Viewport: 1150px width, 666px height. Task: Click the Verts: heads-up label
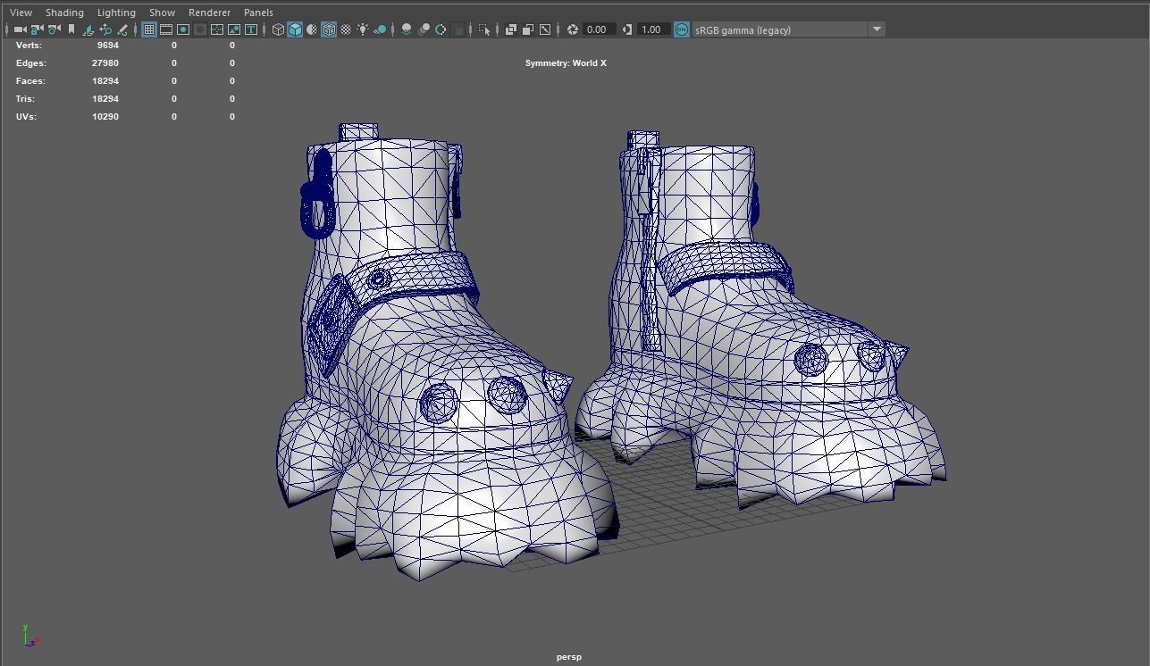point(29,45)
